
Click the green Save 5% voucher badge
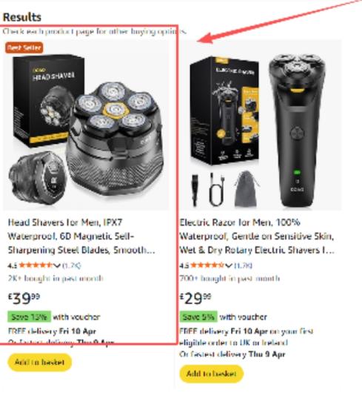[x=198, y=317]
